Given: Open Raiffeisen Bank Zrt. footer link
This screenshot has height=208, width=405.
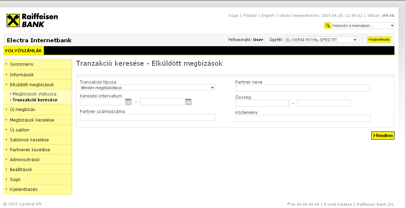Looking at the screenshot, I should pyautogui.click(x=376, y=204).
